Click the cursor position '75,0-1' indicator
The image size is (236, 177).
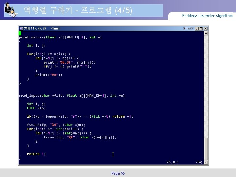click(x=172, y=162)
